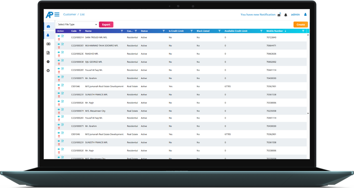The height and width of the screenshot is (188, 354).
Task: Open the Name column filter
Action: point(122,31)
